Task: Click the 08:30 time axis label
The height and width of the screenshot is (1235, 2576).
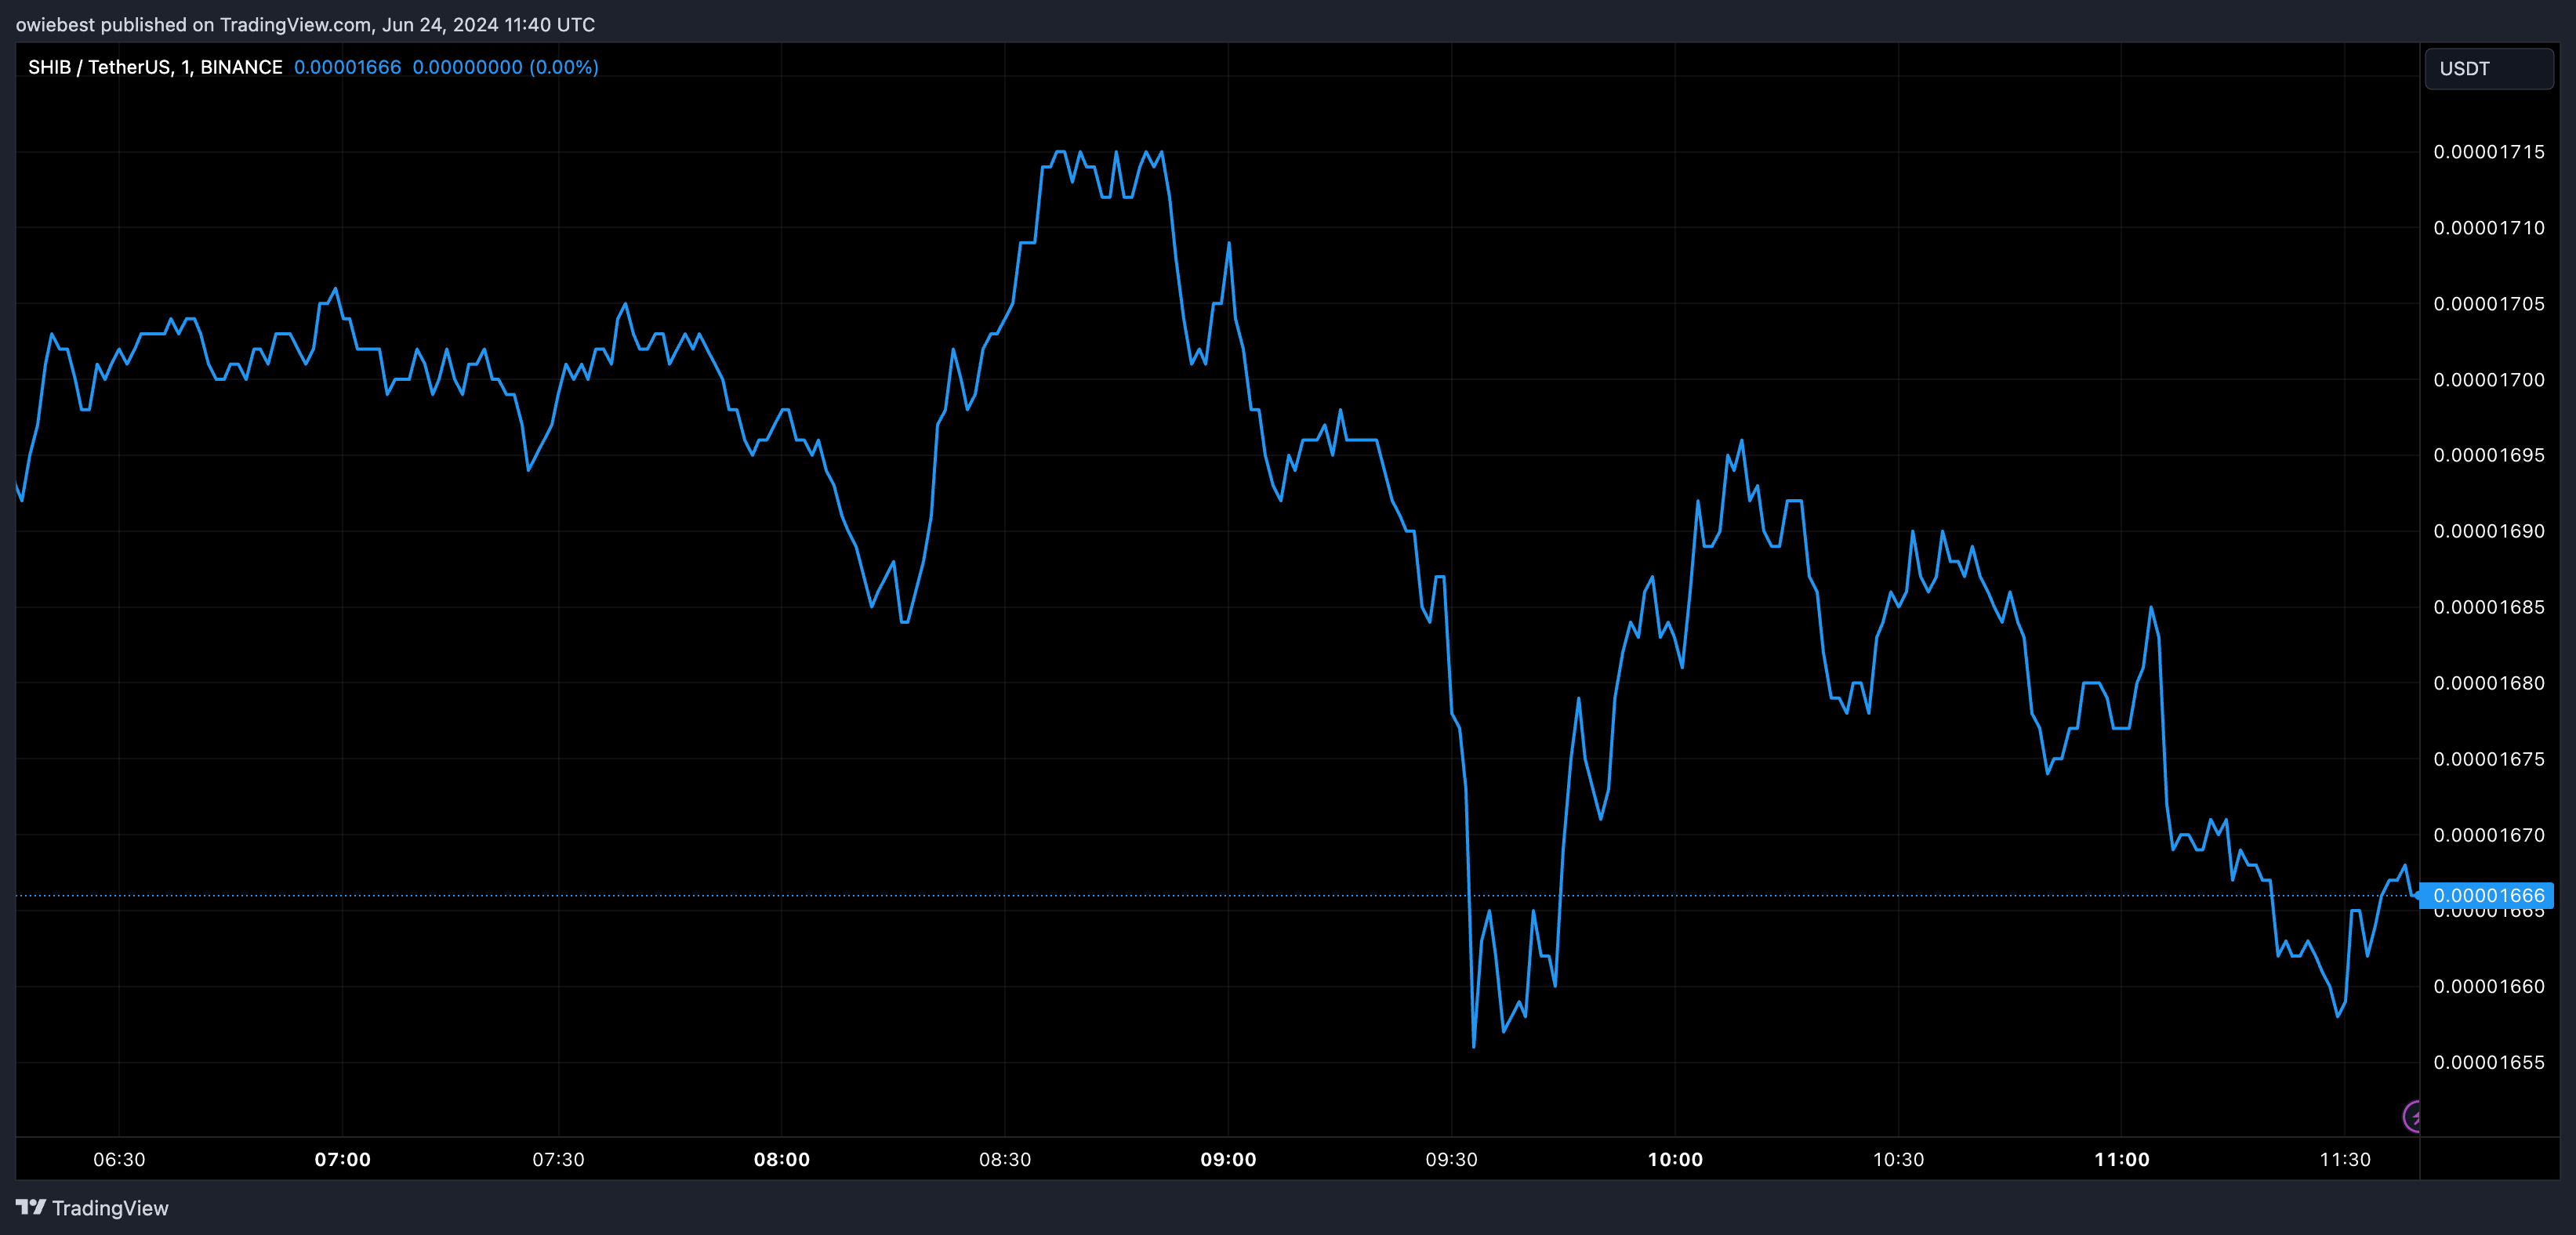Action: click(1004, 1159)
